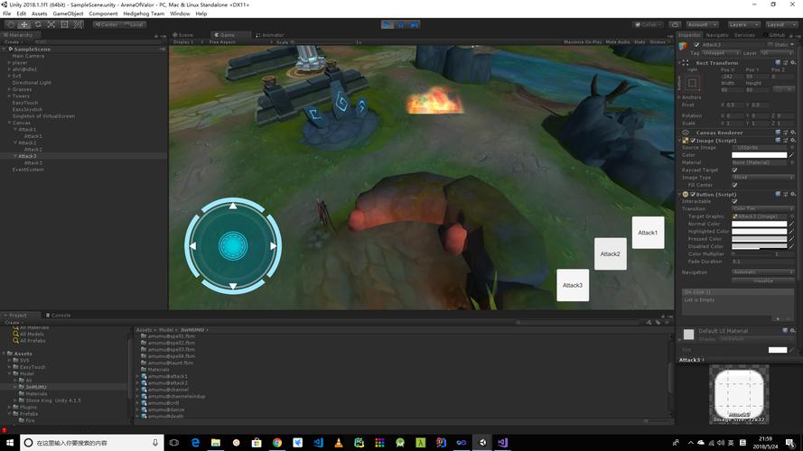Image resolution: width=803 pixels, height=451 pixels.
Task: Toggle the Button (Script) enabled checkbox
Action: [693, 195]
